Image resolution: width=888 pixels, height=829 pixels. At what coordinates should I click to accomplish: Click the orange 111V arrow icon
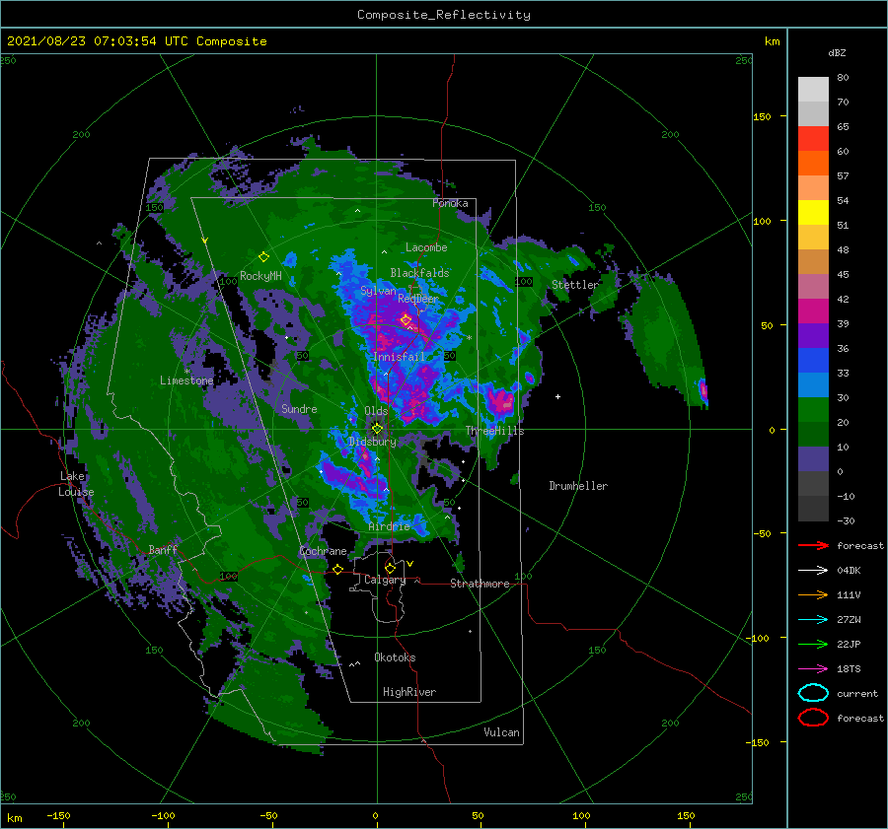click(x=813, y=594)
